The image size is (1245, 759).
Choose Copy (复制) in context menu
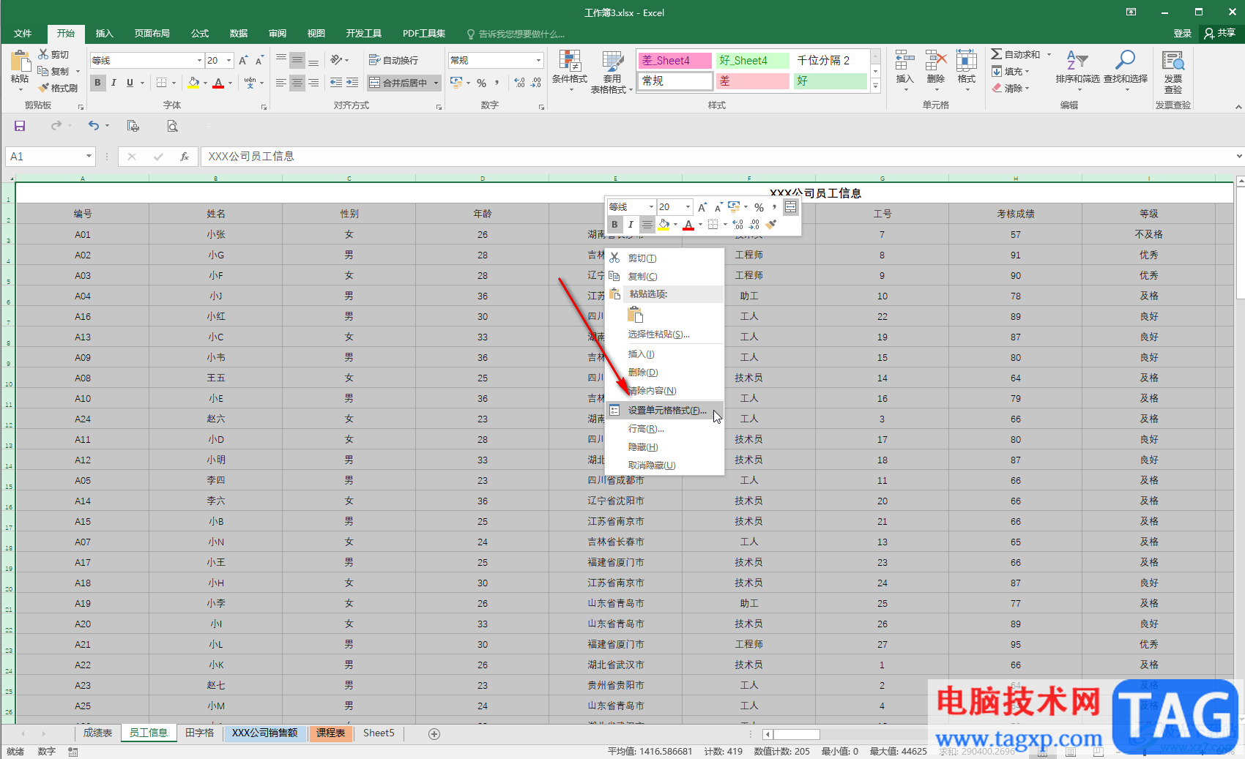[665, 277]
